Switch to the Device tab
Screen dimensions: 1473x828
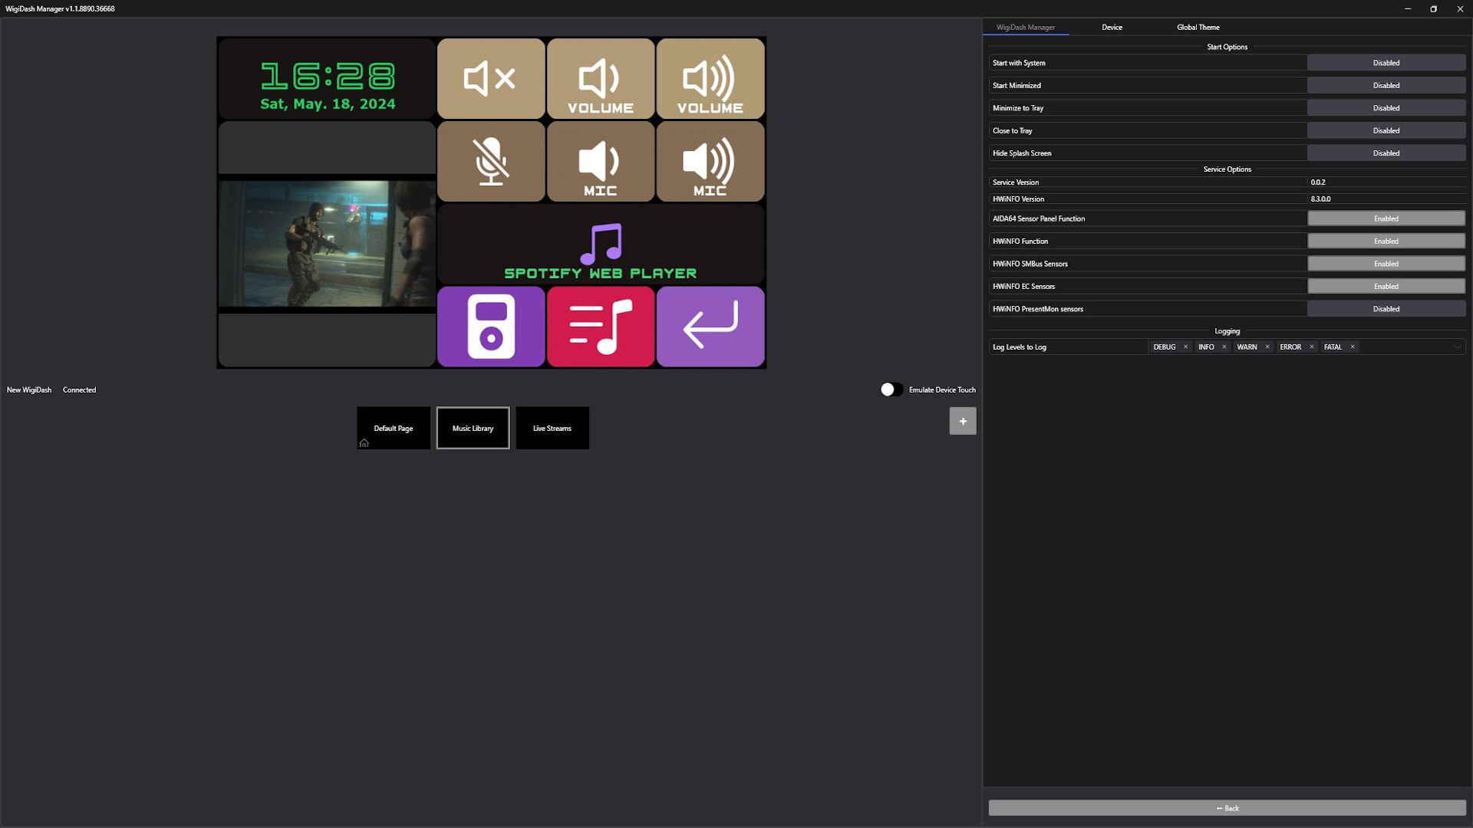click(1112, 28)
